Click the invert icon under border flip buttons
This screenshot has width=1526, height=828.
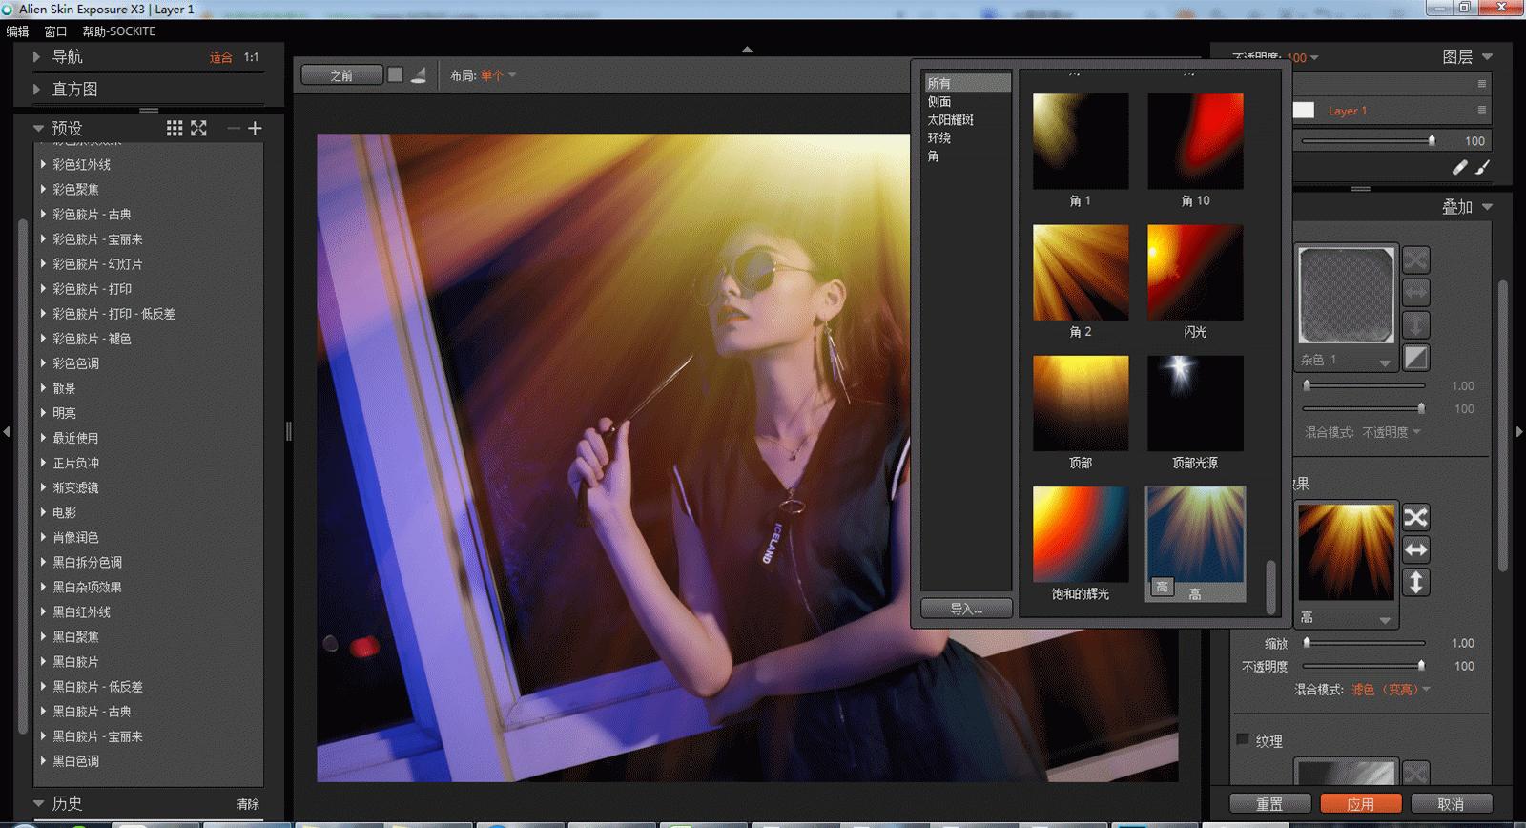(1415, 358)
